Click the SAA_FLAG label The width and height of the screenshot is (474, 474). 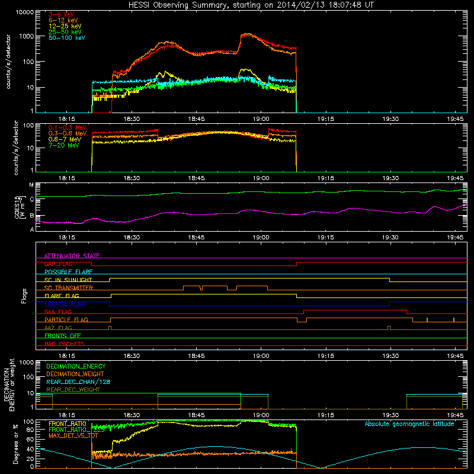[58, 312]
